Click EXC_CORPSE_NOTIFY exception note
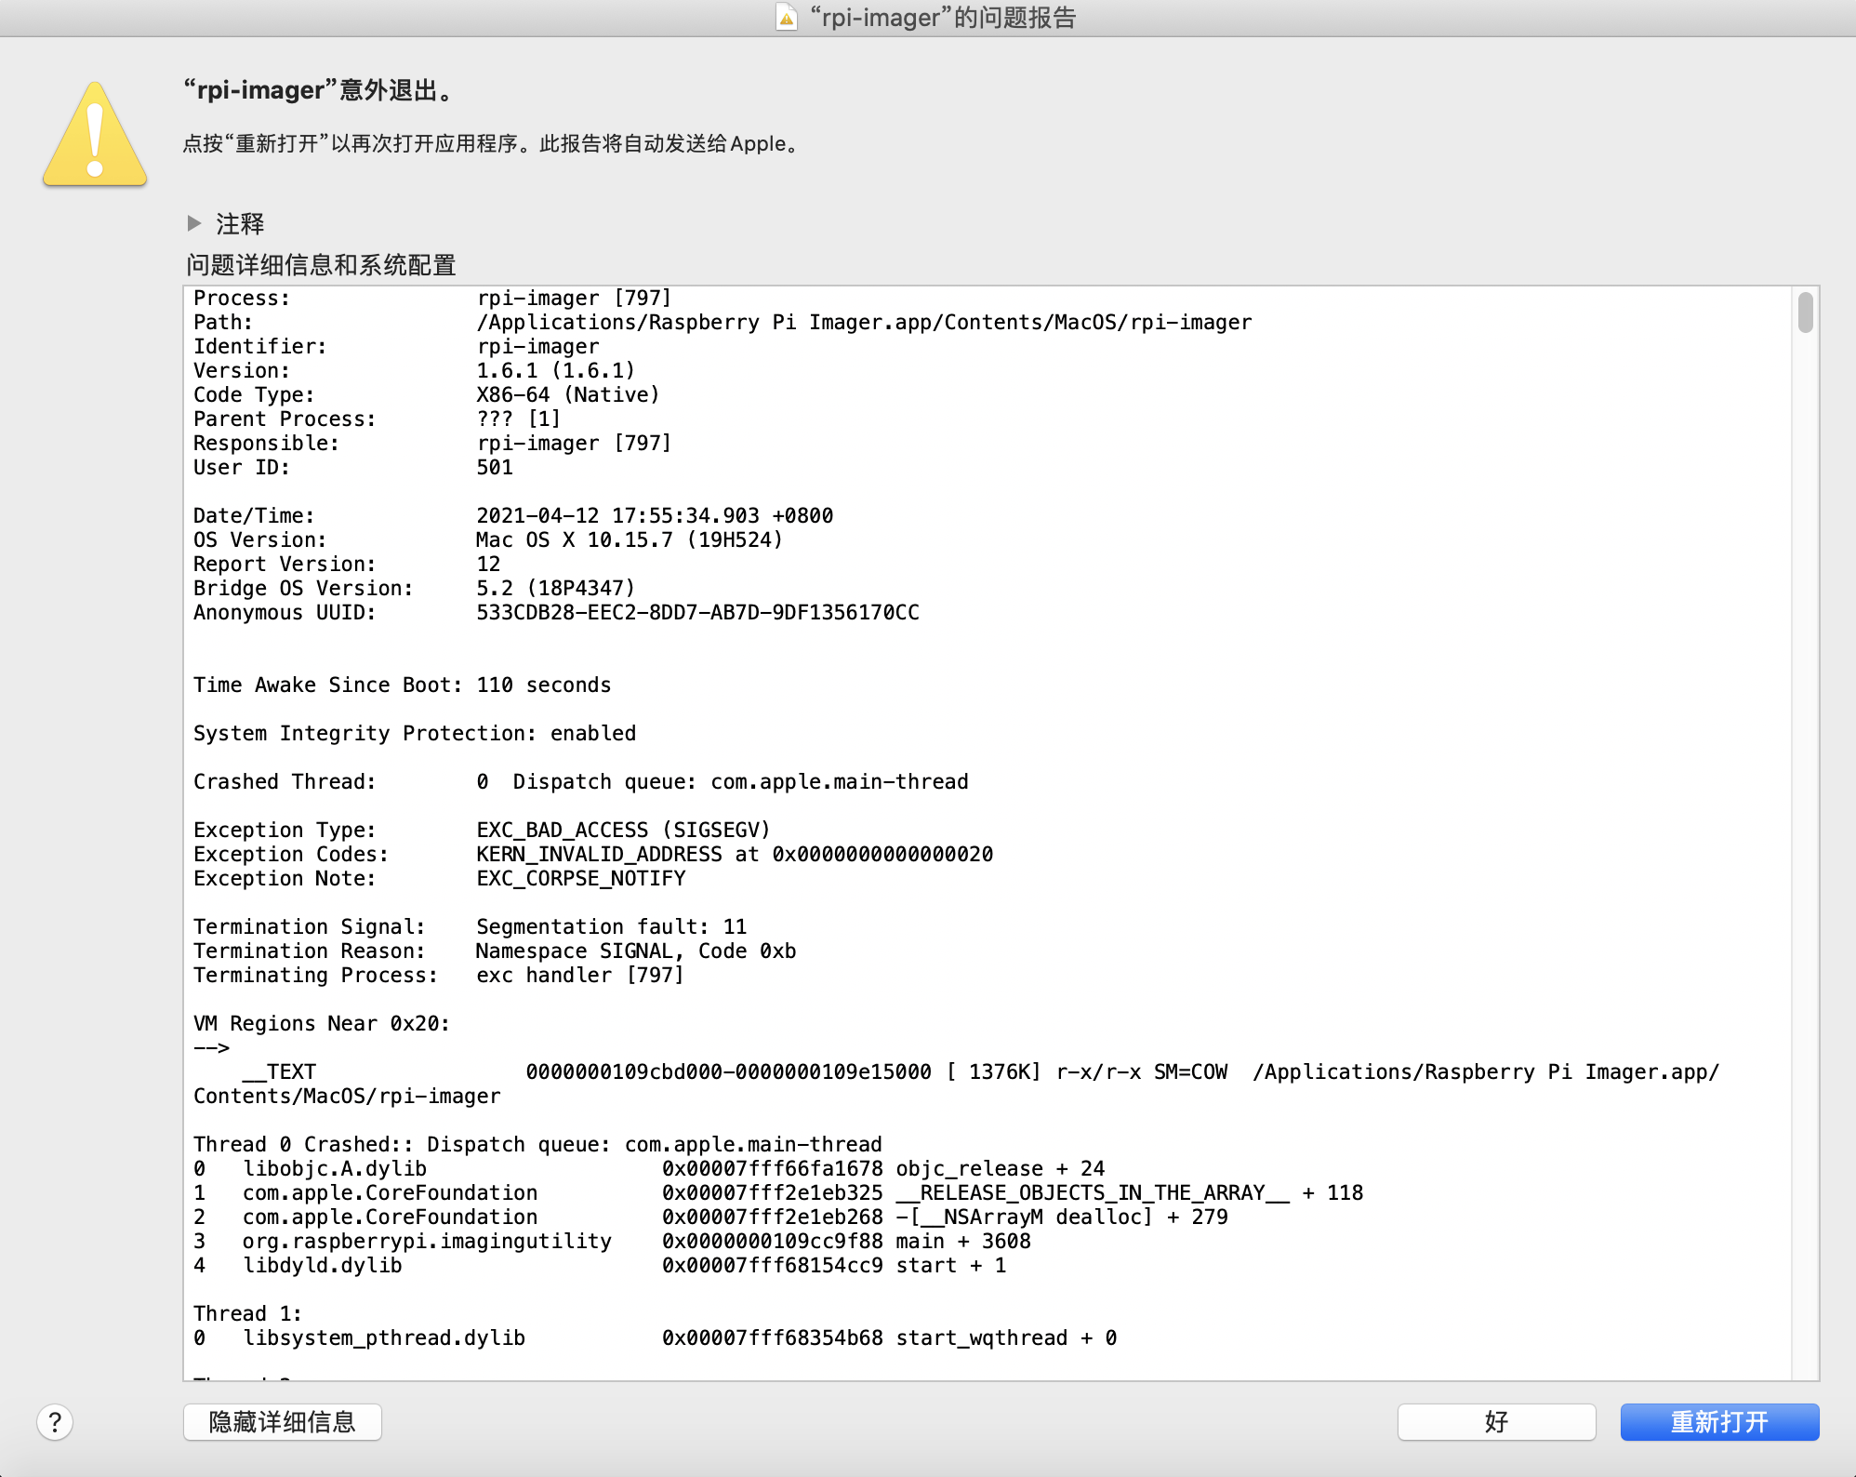Screen dimensions: 1856x1477 pos(580,879)
